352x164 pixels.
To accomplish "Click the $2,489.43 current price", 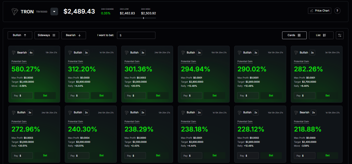I will (x=79, y=12).
